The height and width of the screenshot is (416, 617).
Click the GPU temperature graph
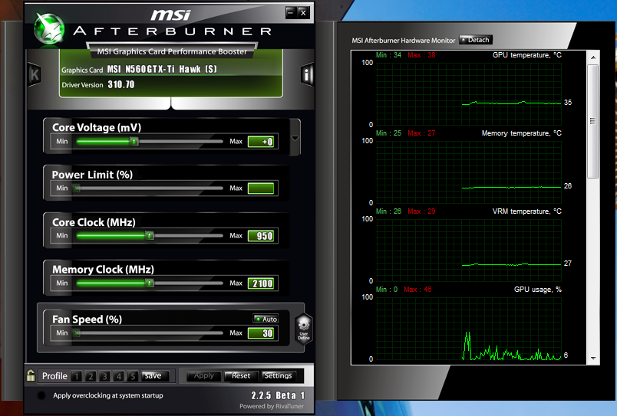pyautogui.click(x=469, y=93)
